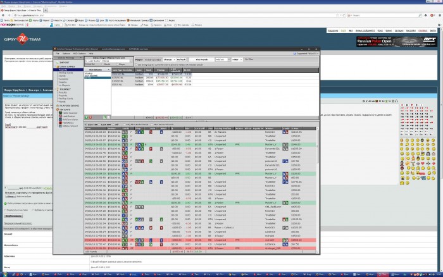Screen dimensions: 443x277
Task: Insert the red heart emoticon
Action: pyautogui.click(x=423, y=164)
